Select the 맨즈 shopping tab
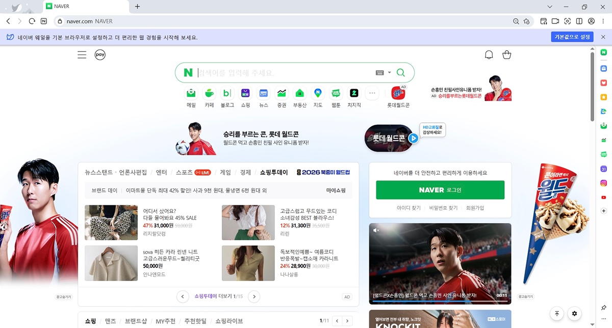This screenshot has height=328, width=612. (111, 321)
